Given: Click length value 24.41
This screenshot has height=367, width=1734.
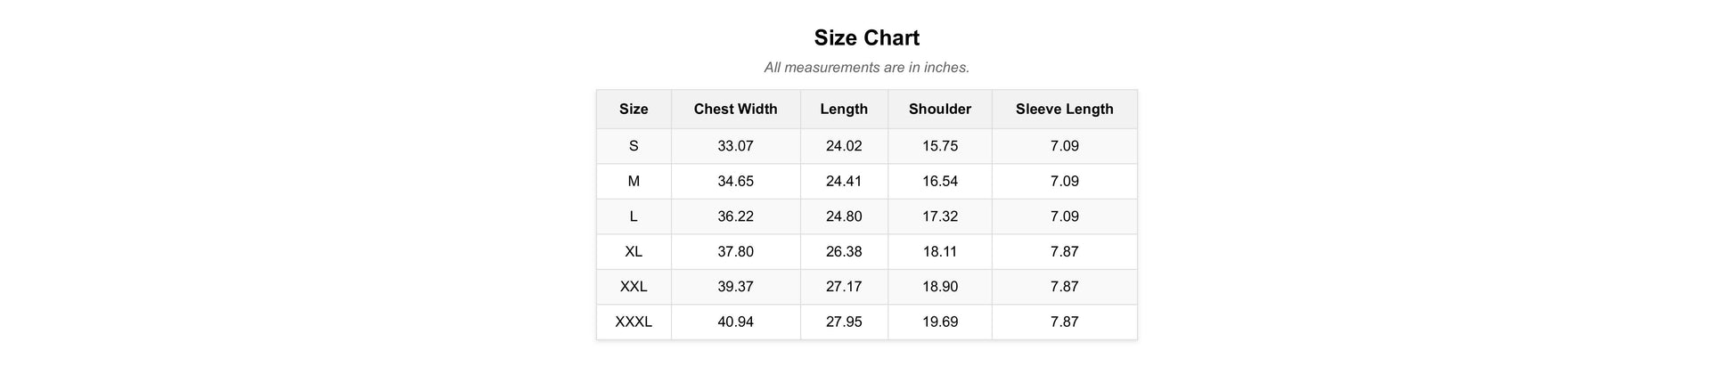Looking at the screenshot, I should 843,181.
